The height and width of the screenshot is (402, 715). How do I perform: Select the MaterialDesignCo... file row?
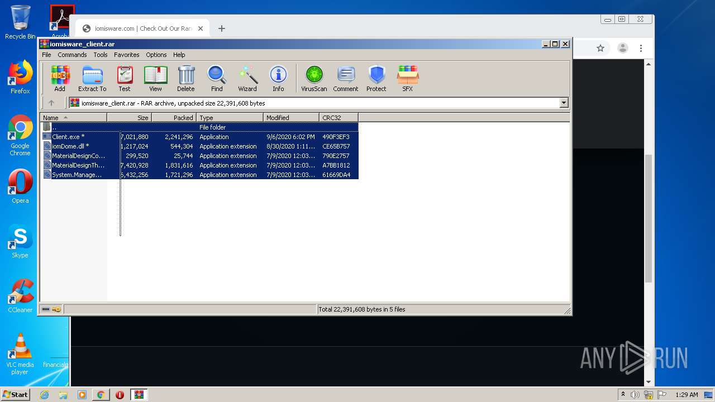pyautogui.click(x=200, y=156)
